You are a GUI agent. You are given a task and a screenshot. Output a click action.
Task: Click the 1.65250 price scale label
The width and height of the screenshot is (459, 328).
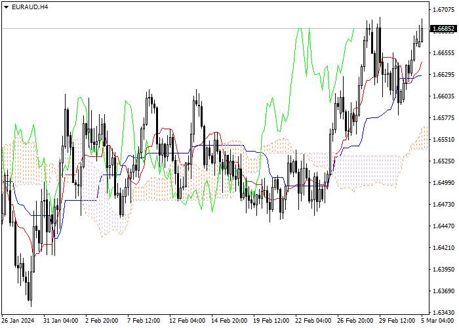[444, 161]
